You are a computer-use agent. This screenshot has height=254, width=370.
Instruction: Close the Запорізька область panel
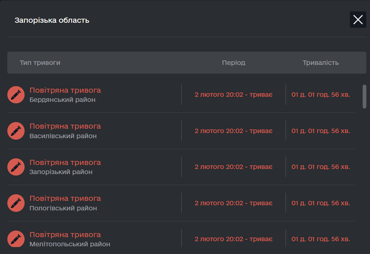[x=358, y=20]
